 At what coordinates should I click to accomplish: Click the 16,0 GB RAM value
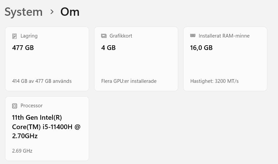pos(201,48)
